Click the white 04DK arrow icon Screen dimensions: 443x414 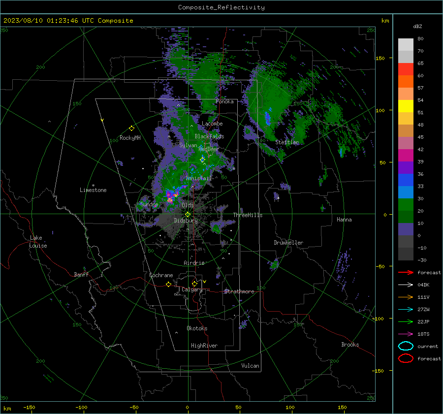click(406, 285)
